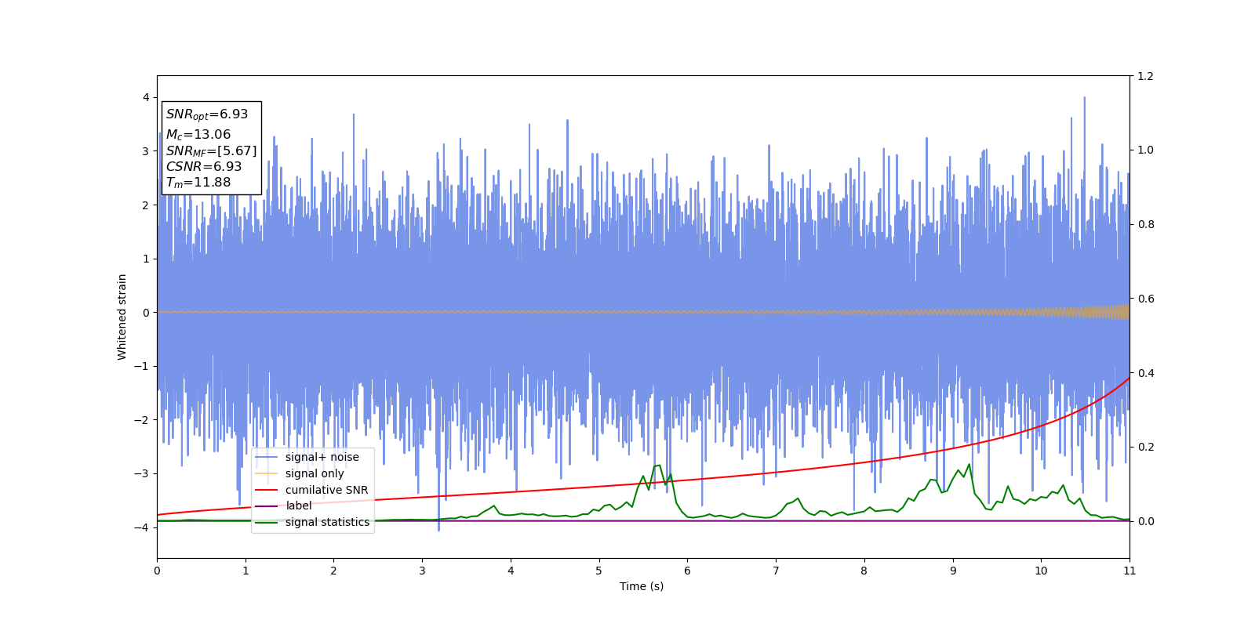1255x627 pixels.
Task: Click the SNRMF=[5.67] annotation text
Action: pos(211,151)
